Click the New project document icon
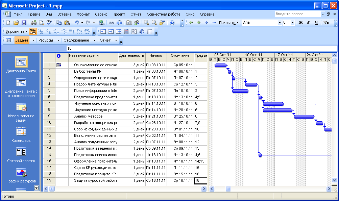 (x=8, y=23)
